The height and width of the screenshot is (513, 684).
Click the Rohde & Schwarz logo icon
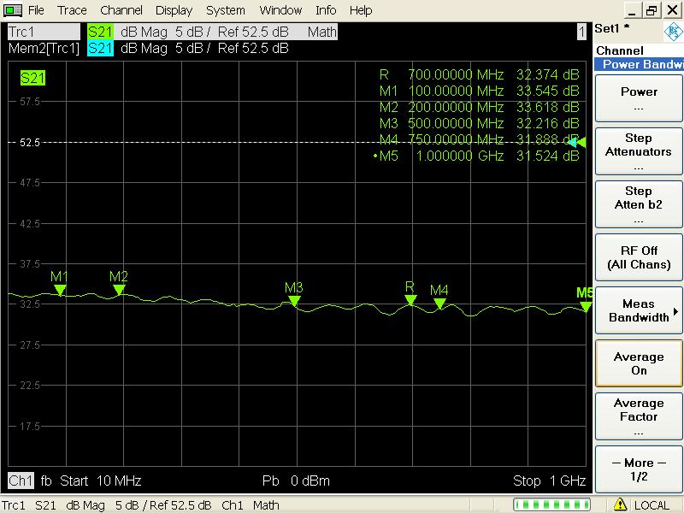pos(672,32)
